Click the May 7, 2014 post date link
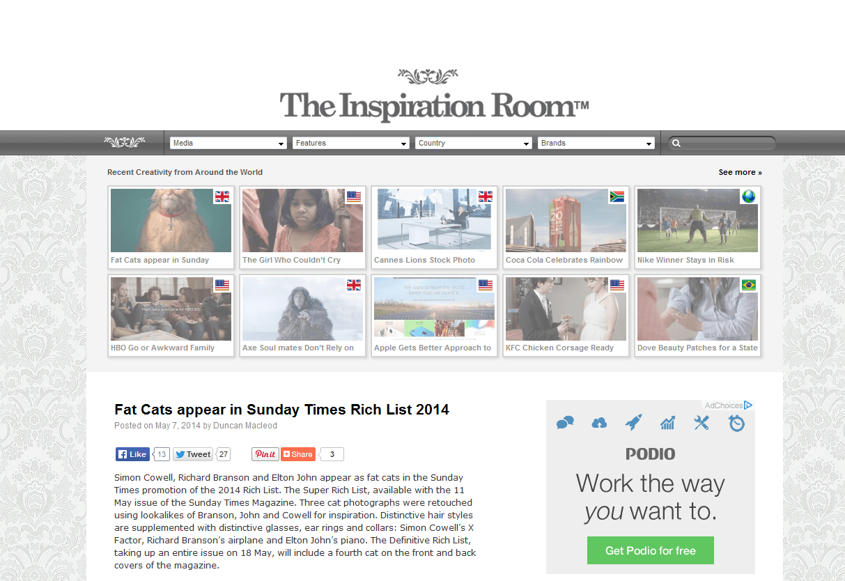 coord(178,426)
